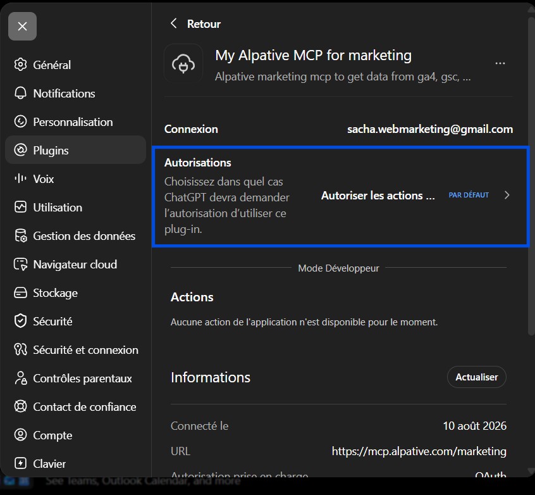The height and width of the screenshot is (495, 535).
Task: Click the Plugins icon in sidebar
Action: (x=20, y=150)
